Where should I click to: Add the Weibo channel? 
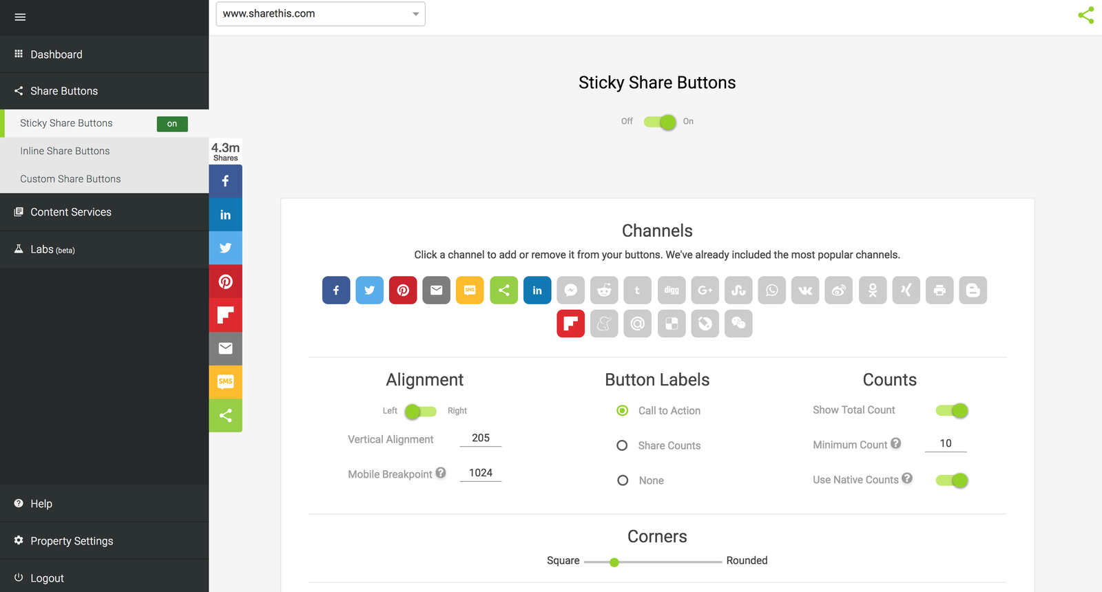(839, 290)
